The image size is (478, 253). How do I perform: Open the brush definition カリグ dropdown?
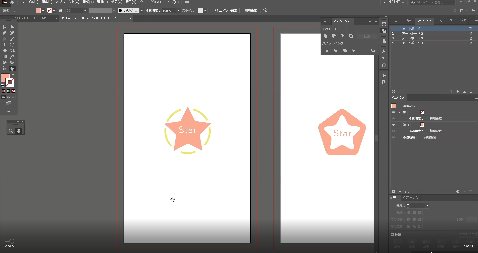(142, 11)
